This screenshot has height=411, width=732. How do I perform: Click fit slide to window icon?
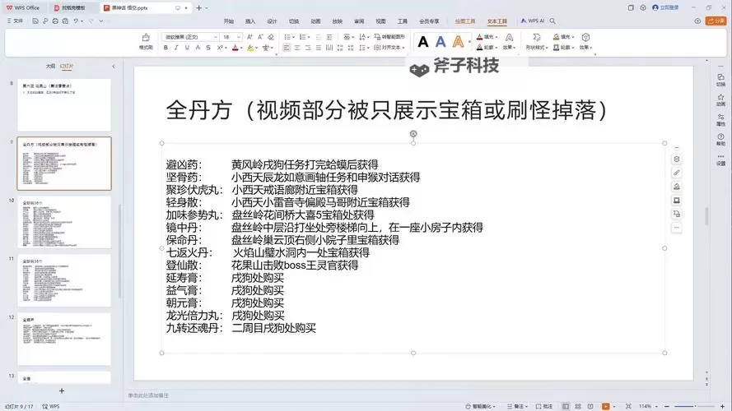pos(628,406)
